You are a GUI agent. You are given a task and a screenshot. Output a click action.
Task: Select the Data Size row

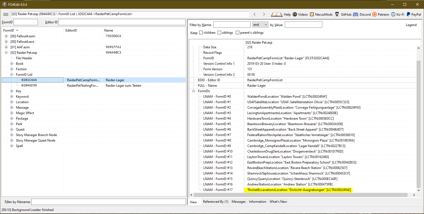pyautogui.click(x=303, y=47)
